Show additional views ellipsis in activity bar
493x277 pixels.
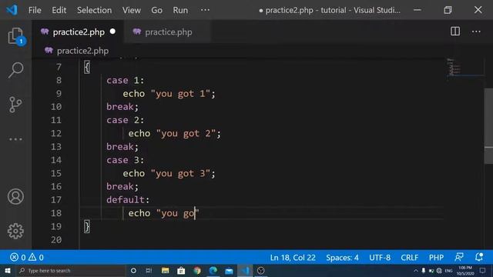click(x=15, y=139)
